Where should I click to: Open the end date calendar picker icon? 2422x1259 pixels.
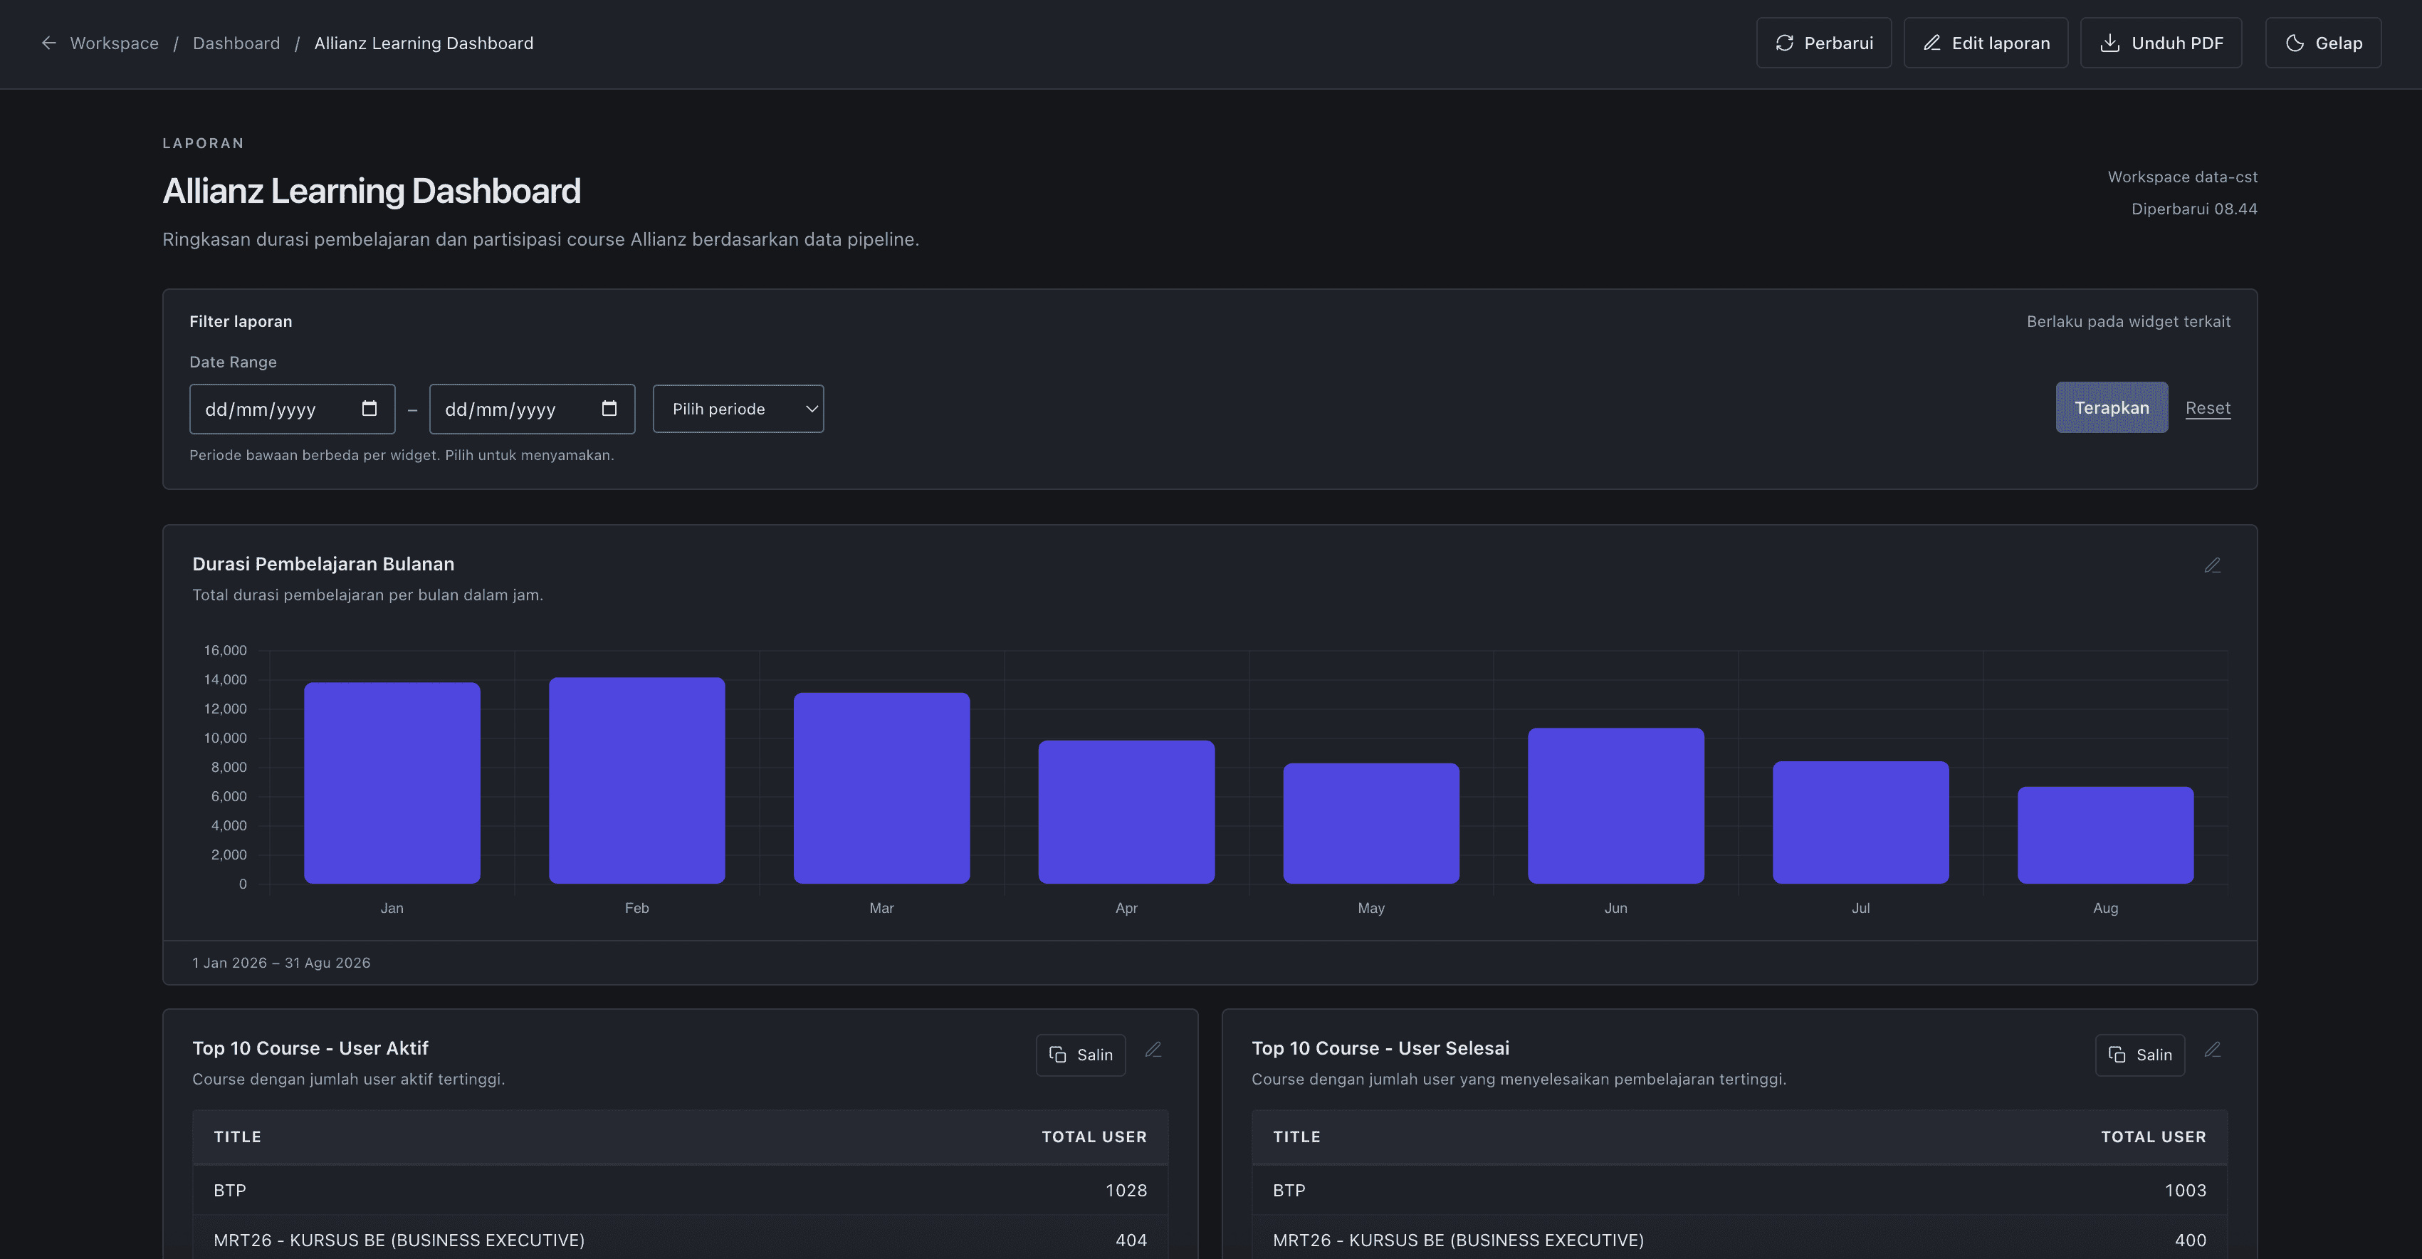pyautogui.click(x=609, y=408)
